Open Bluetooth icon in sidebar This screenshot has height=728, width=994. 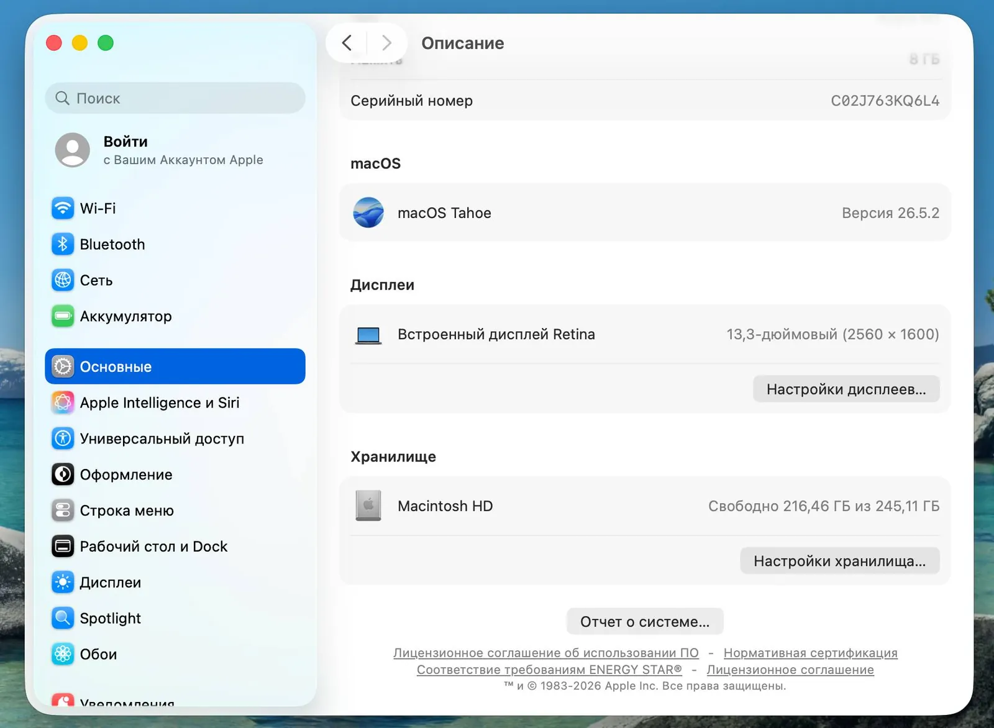63,244
